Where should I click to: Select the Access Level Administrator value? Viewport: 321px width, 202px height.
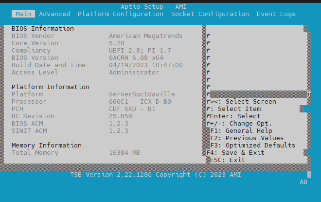[134, 73]
